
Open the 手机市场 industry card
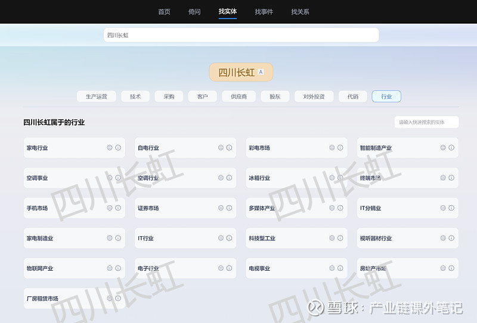[x=74, y=208]
